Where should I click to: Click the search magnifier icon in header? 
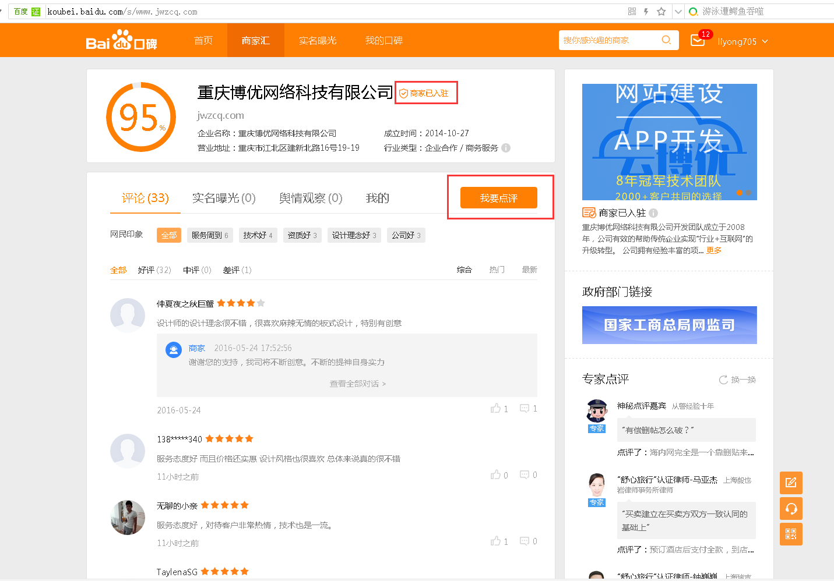click(x=666, y=40)
